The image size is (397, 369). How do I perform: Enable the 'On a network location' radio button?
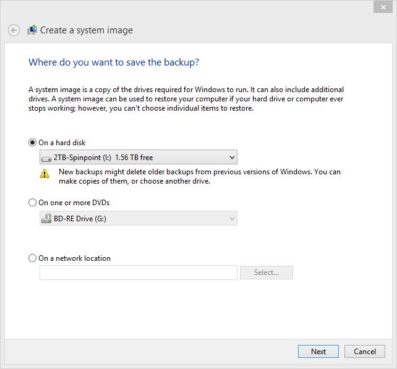click(x=32, y=258)
